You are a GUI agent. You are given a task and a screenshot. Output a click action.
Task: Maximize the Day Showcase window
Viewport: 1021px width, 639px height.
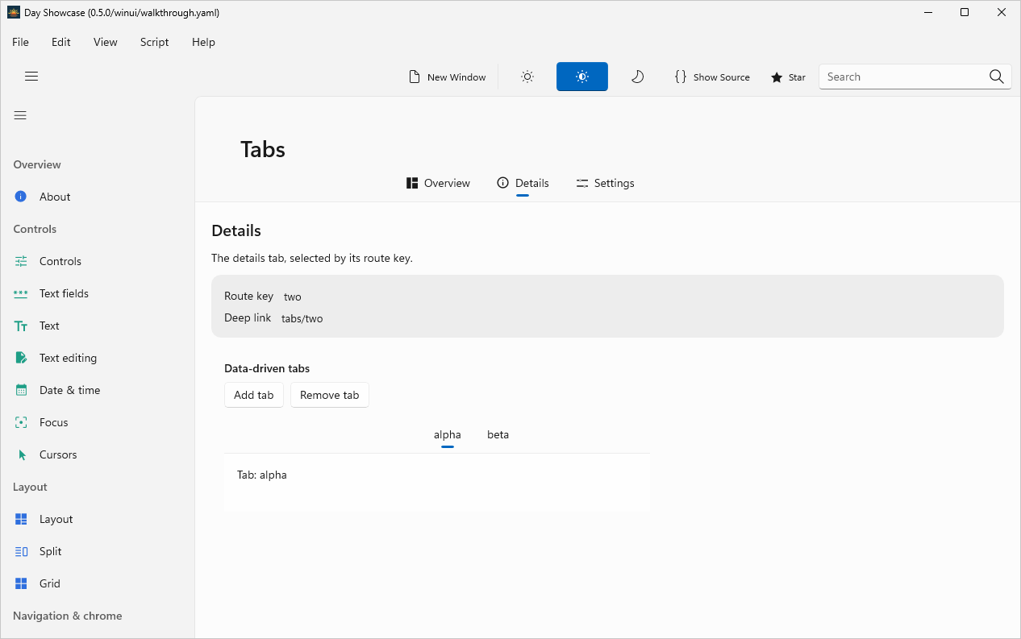coord(965,12)
